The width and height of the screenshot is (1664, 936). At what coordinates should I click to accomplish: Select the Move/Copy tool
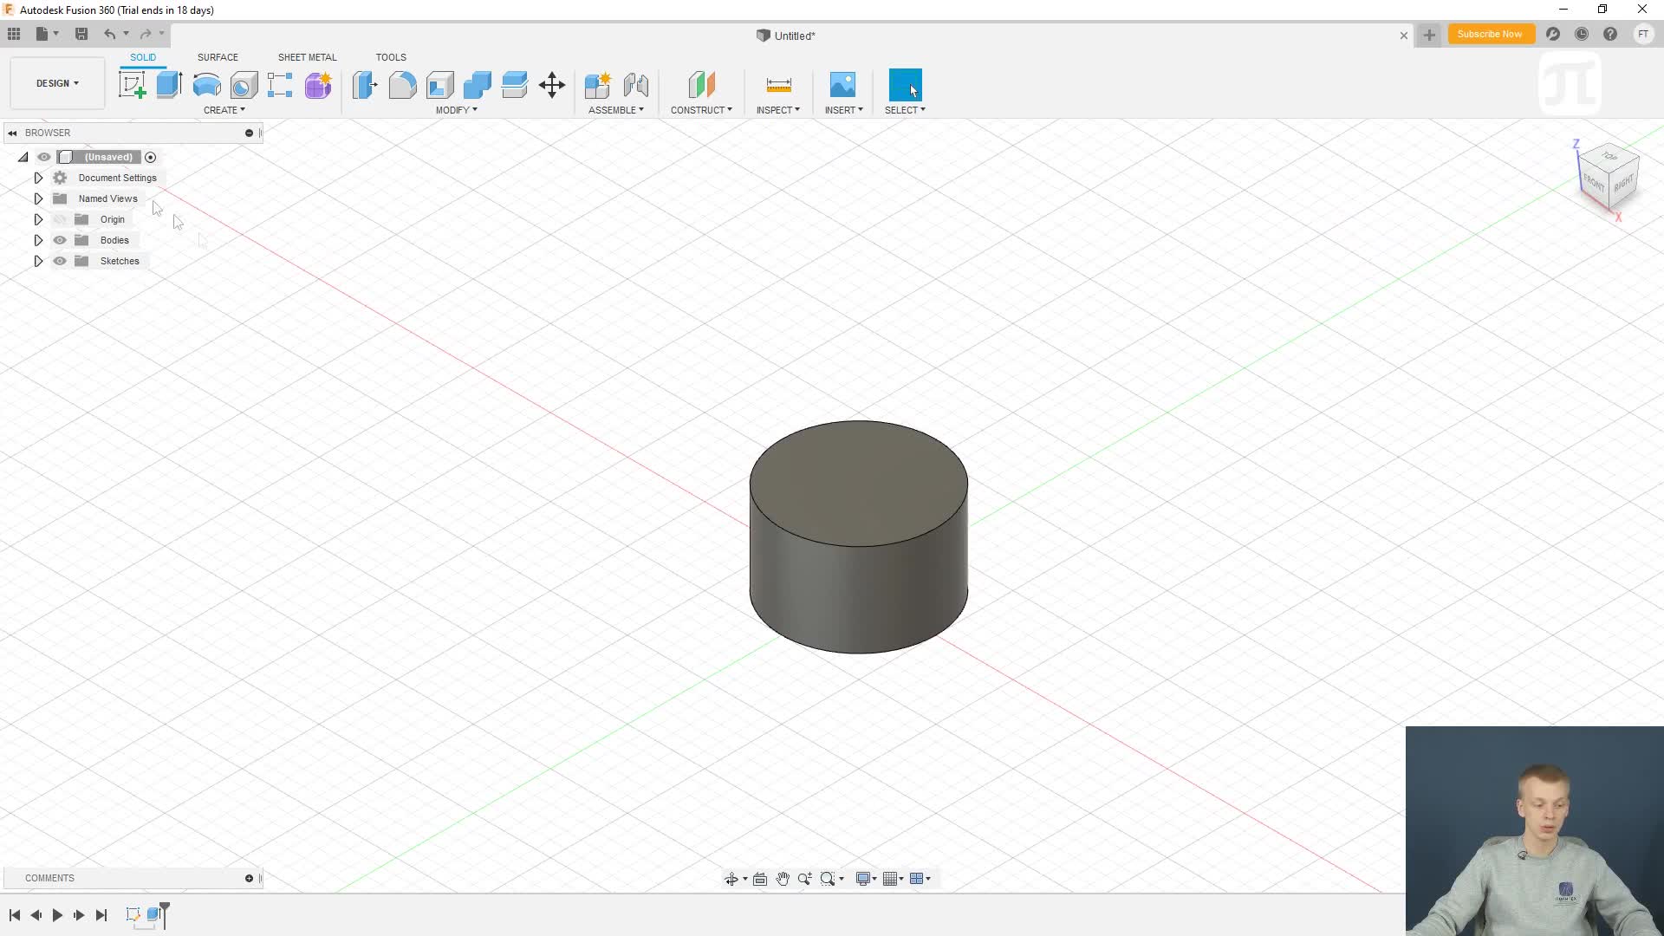pos(552,85)
